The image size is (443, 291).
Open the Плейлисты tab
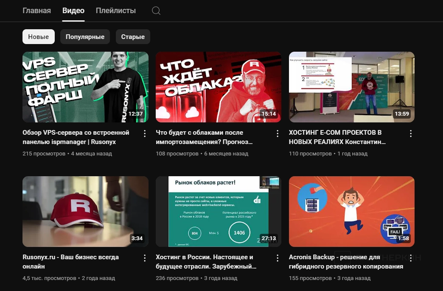coord(116,11)
